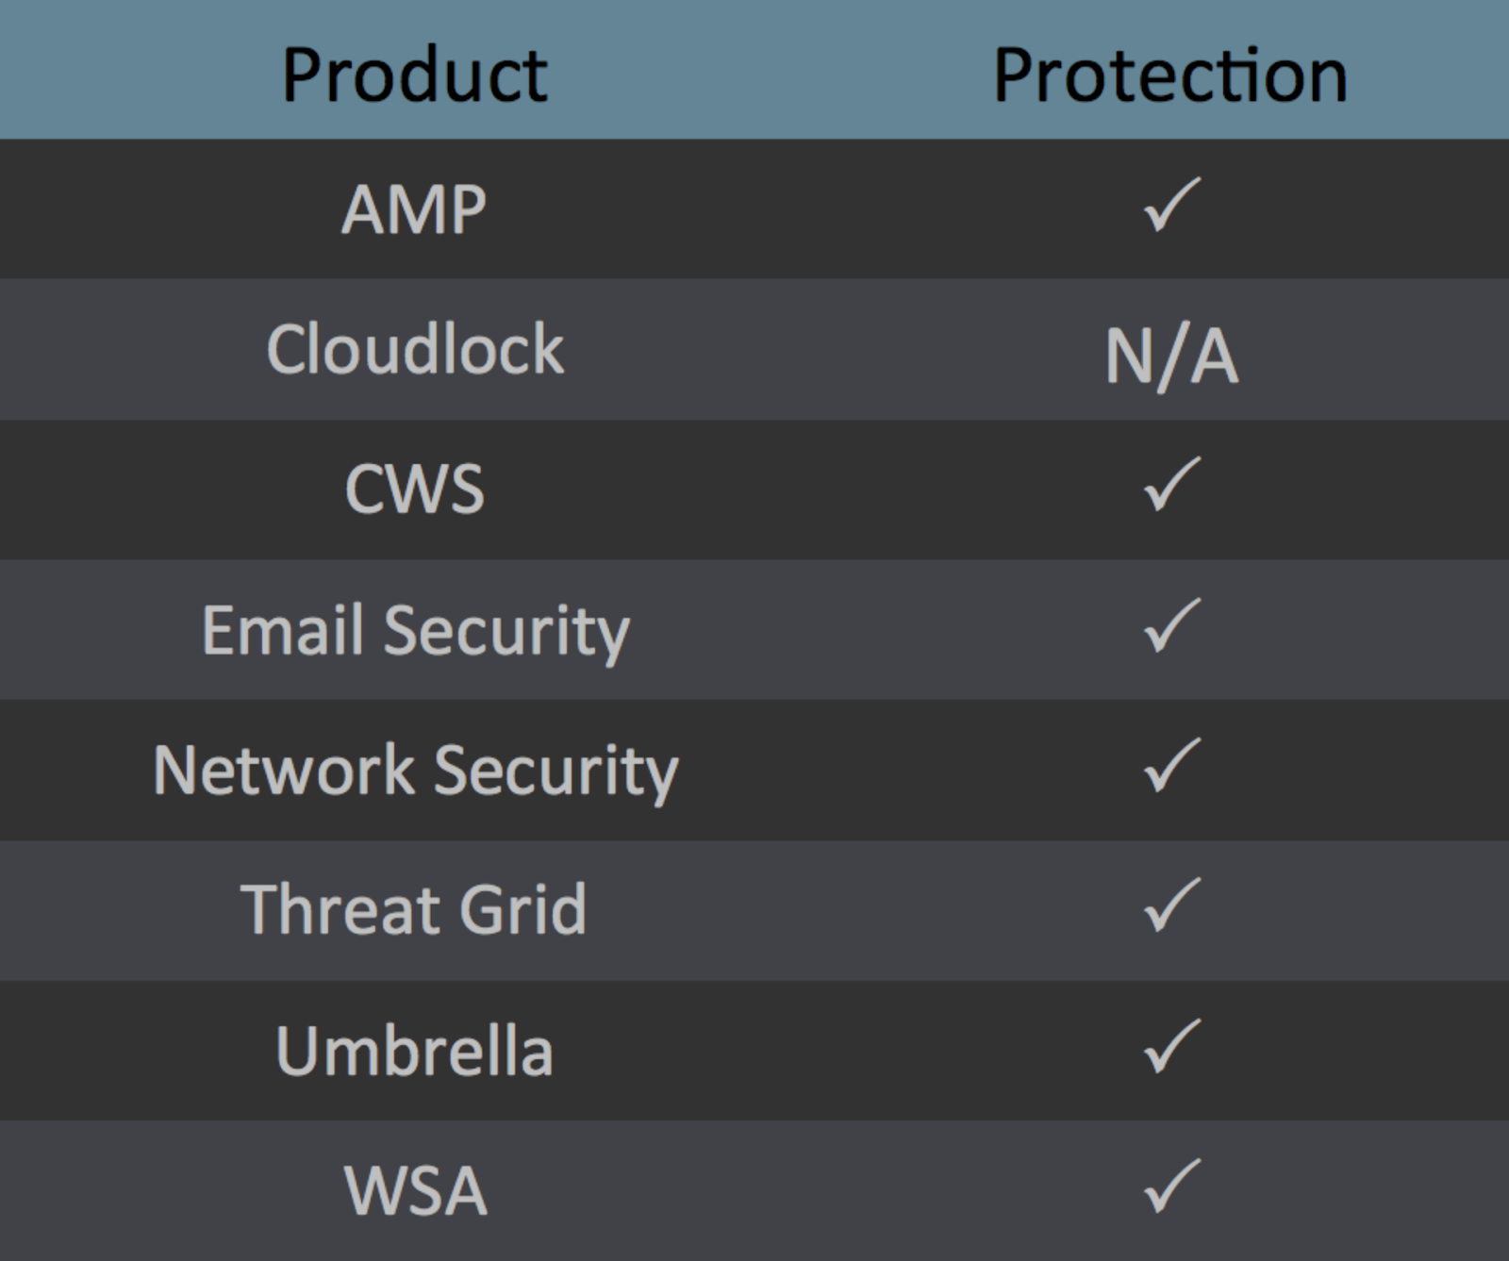Click the CWS protection checkmark

[1171, 485]
